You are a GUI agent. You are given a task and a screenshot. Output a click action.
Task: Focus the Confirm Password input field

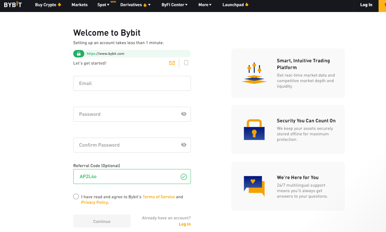[132, 145]
